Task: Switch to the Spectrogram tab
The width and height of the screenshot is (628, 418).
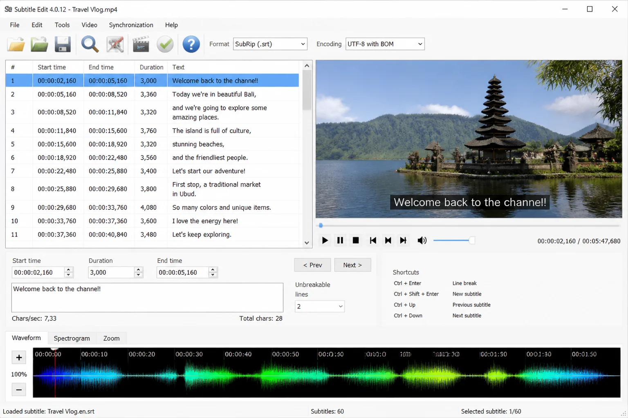Action: coord(72,338)
